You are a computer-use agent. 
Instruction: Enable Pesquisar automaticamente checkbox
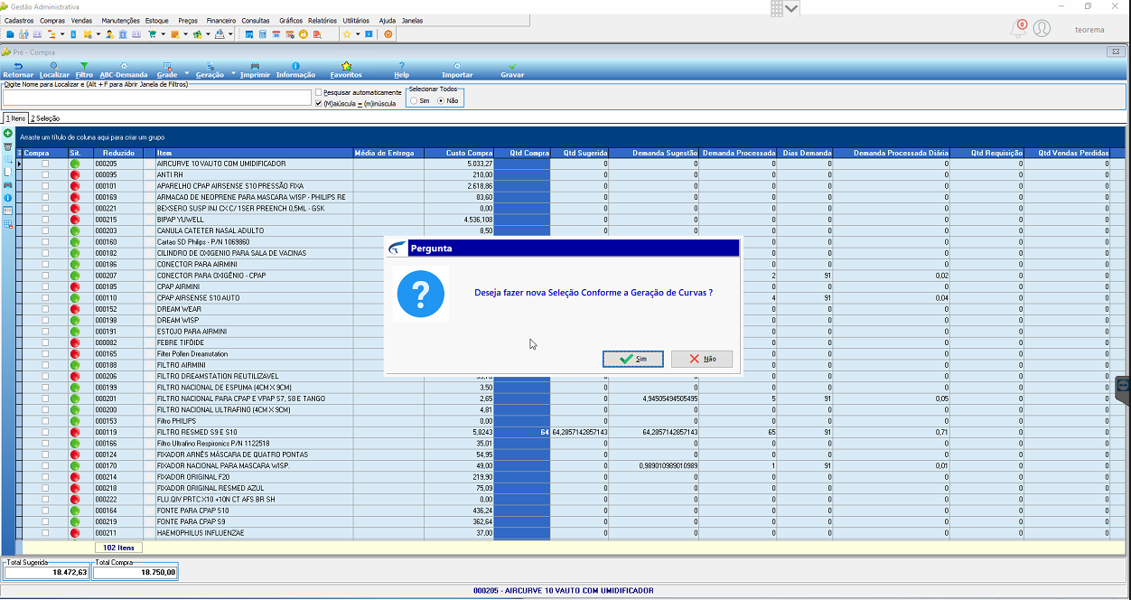click(x=318, y=92)
